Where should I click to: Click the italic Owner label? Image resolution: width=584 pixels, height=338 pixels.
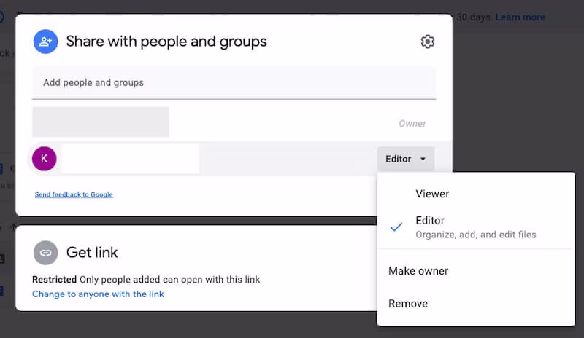(412, 123)
